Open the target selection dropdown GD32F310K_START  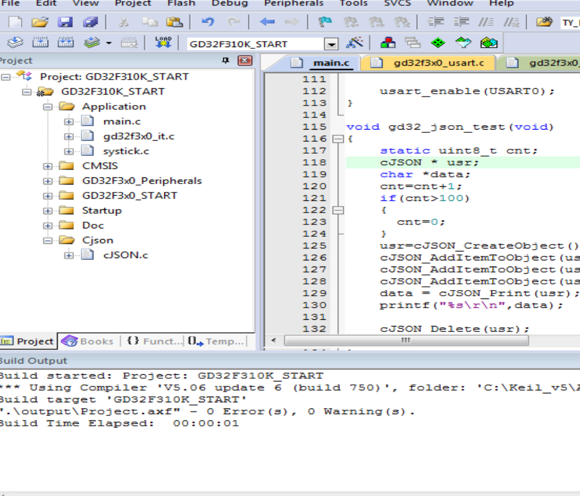coord(332,44)
